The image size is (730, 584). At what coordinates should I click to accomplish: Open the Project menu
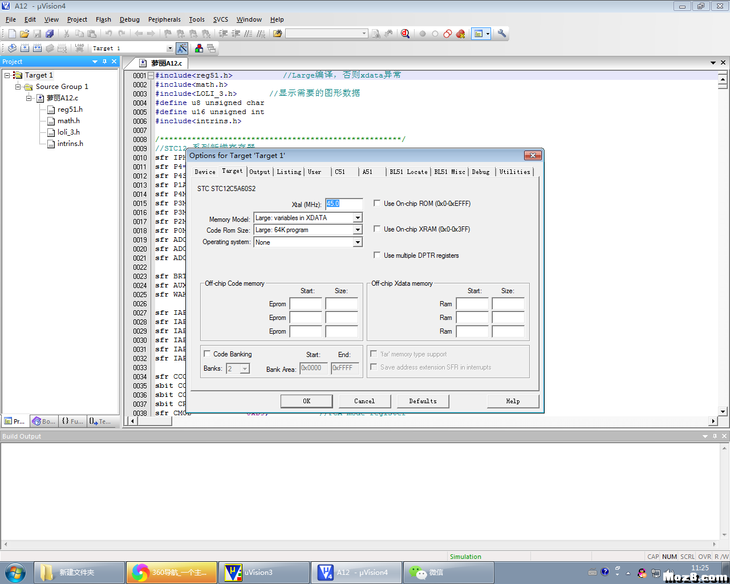(x=77, y=19)
